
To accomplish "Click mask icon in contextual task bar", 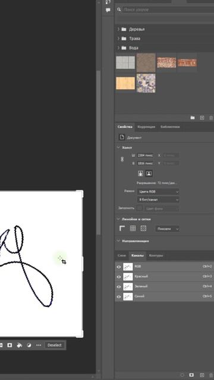I will point(10,345).
